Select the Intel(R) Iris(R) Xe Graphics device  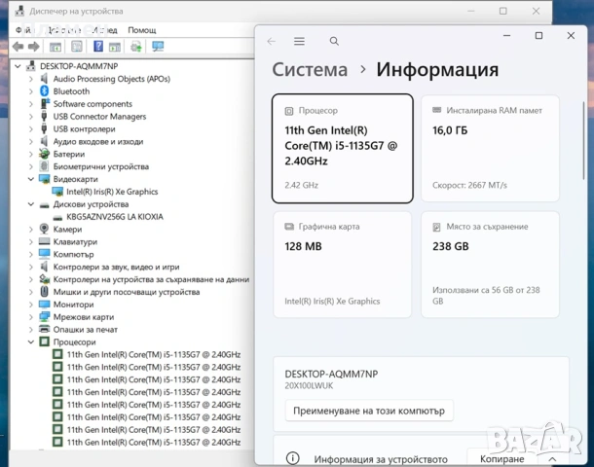pyautogui.click(x=112, y=192)
